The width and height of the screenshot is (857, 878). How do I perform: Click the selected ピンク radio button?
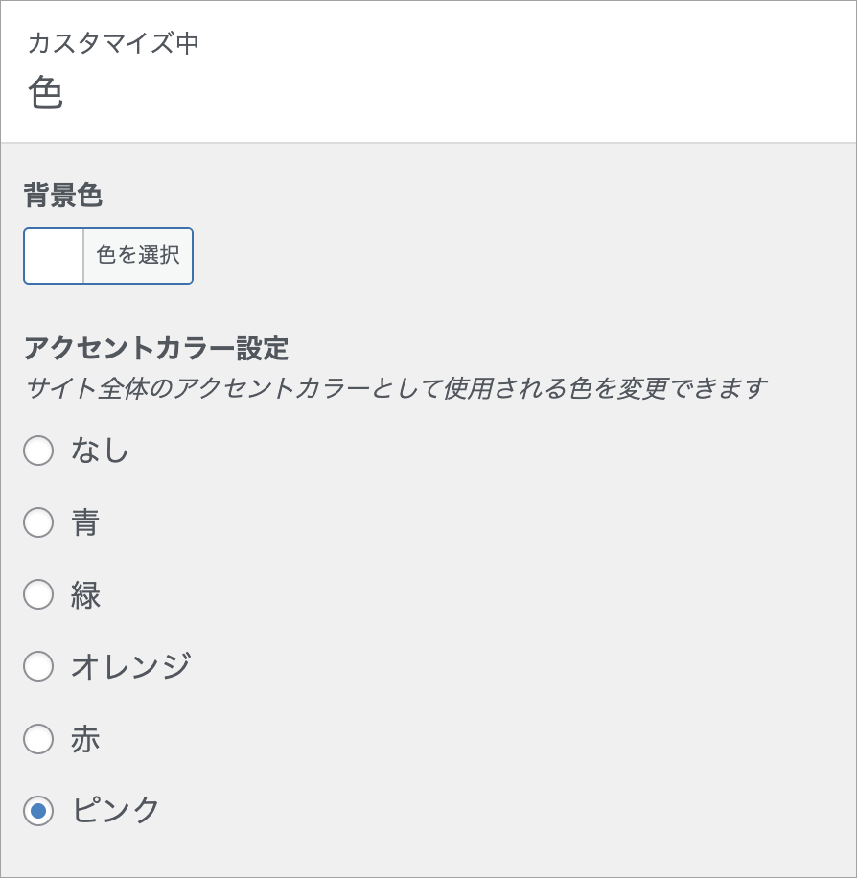(38, 811)
